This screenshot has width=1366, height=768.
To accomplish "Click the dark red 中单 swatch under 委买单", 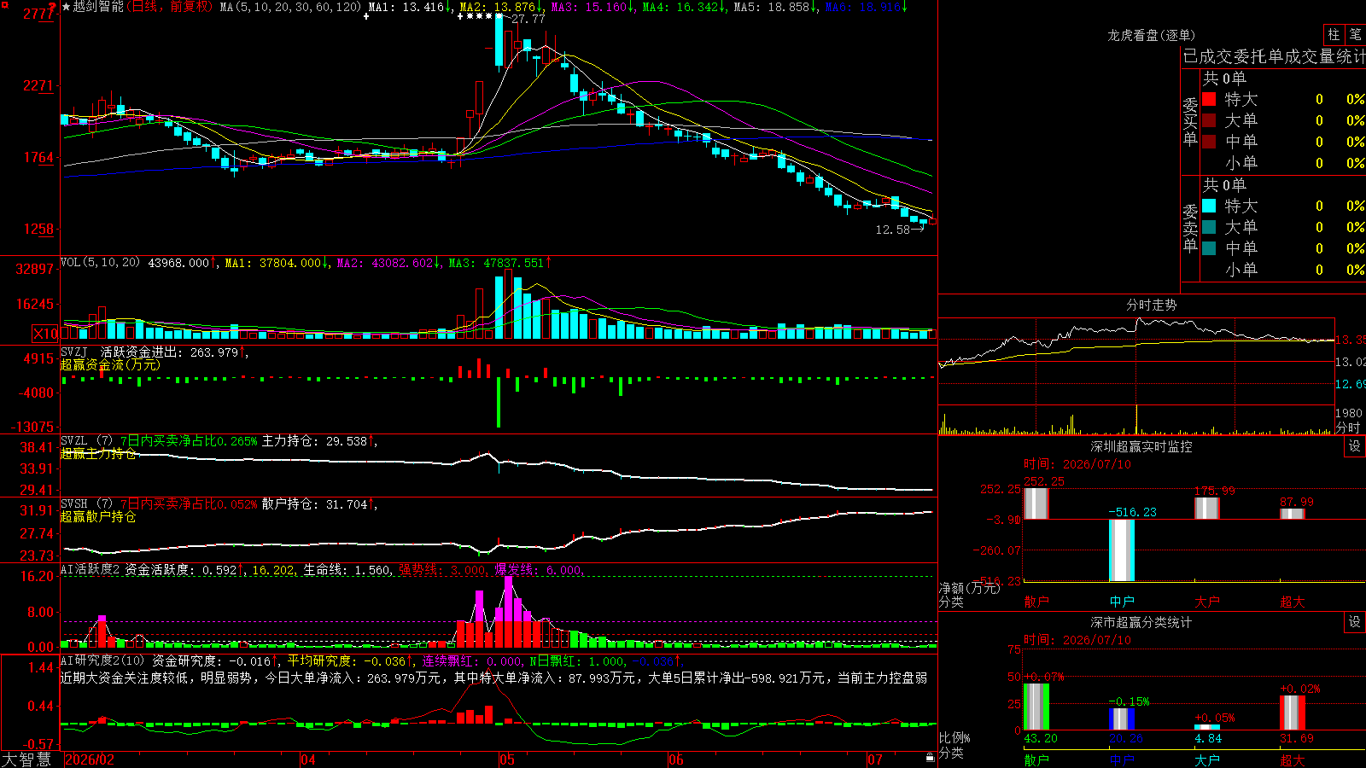I will click(x=1209, y=142).
